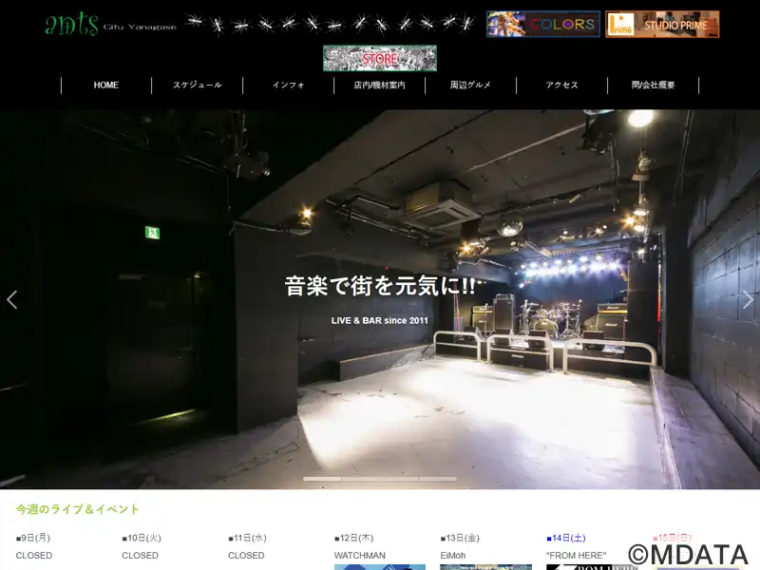Click the ants Gifu Yanagase logo
760x570 pixels.
click(110, 25)
